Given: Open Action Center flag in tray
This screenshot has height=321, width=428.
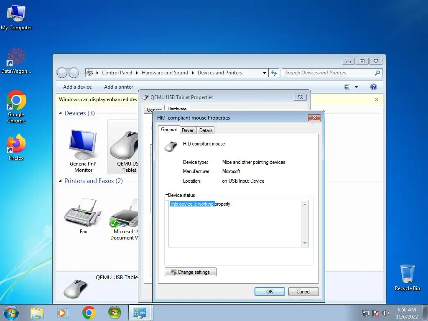Looking at the screenshot, I should point(376,313).
